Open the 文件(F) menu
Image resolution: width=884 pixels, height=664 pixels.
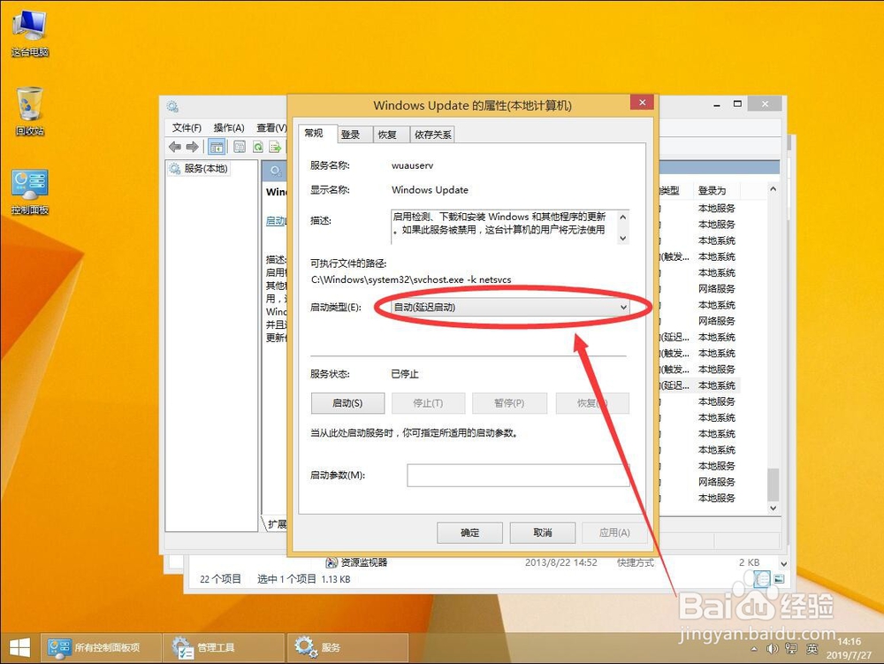(187, 128)
